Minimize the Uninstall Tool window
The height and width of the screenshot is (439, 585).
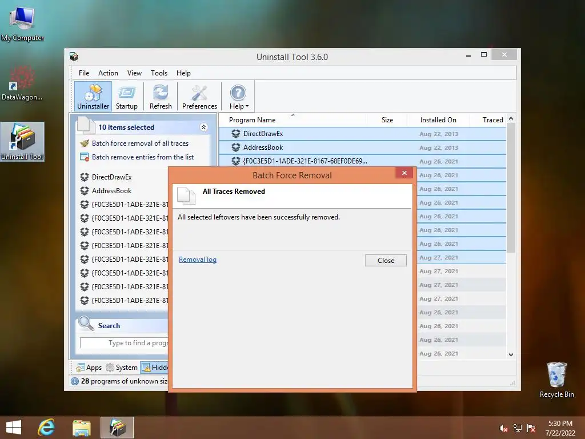coord(468,55)
